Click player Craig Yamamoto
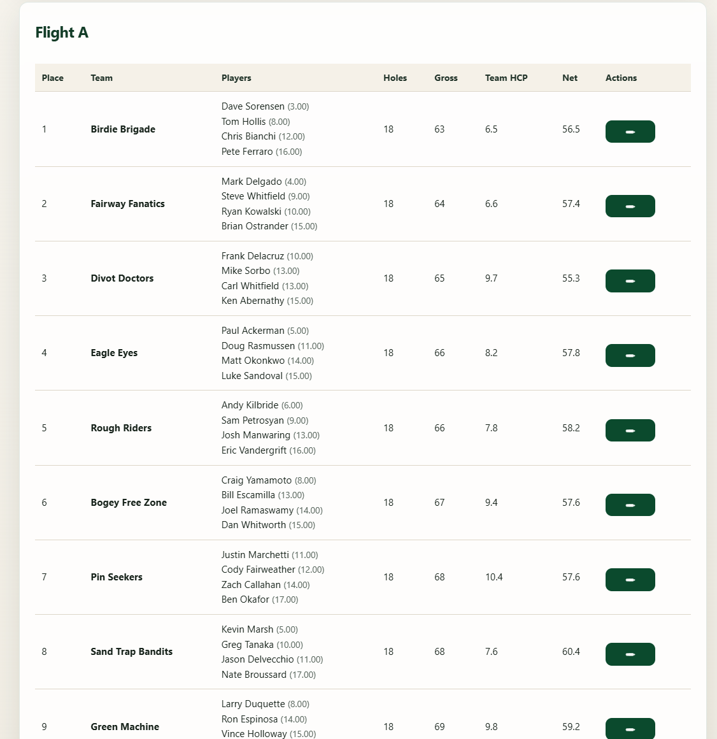This screenshot has width=717, height=739. click(x=257, y=480)
